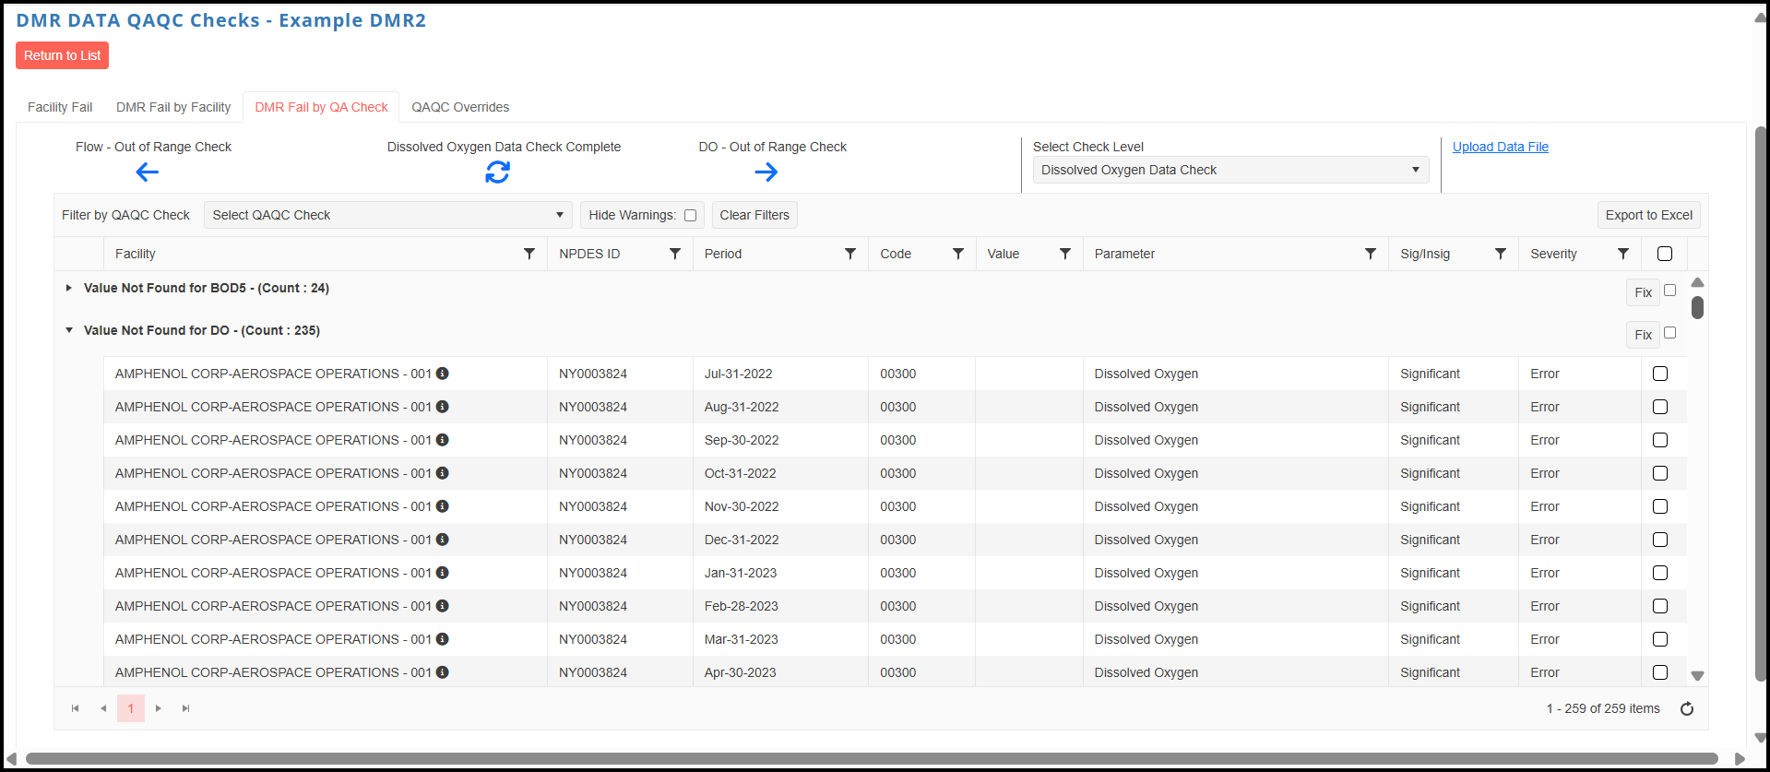Expand Value Not Found for BOD5 group
Image resolution: width=1770 pixels, height=772 pixels.
tap(69, 288)
